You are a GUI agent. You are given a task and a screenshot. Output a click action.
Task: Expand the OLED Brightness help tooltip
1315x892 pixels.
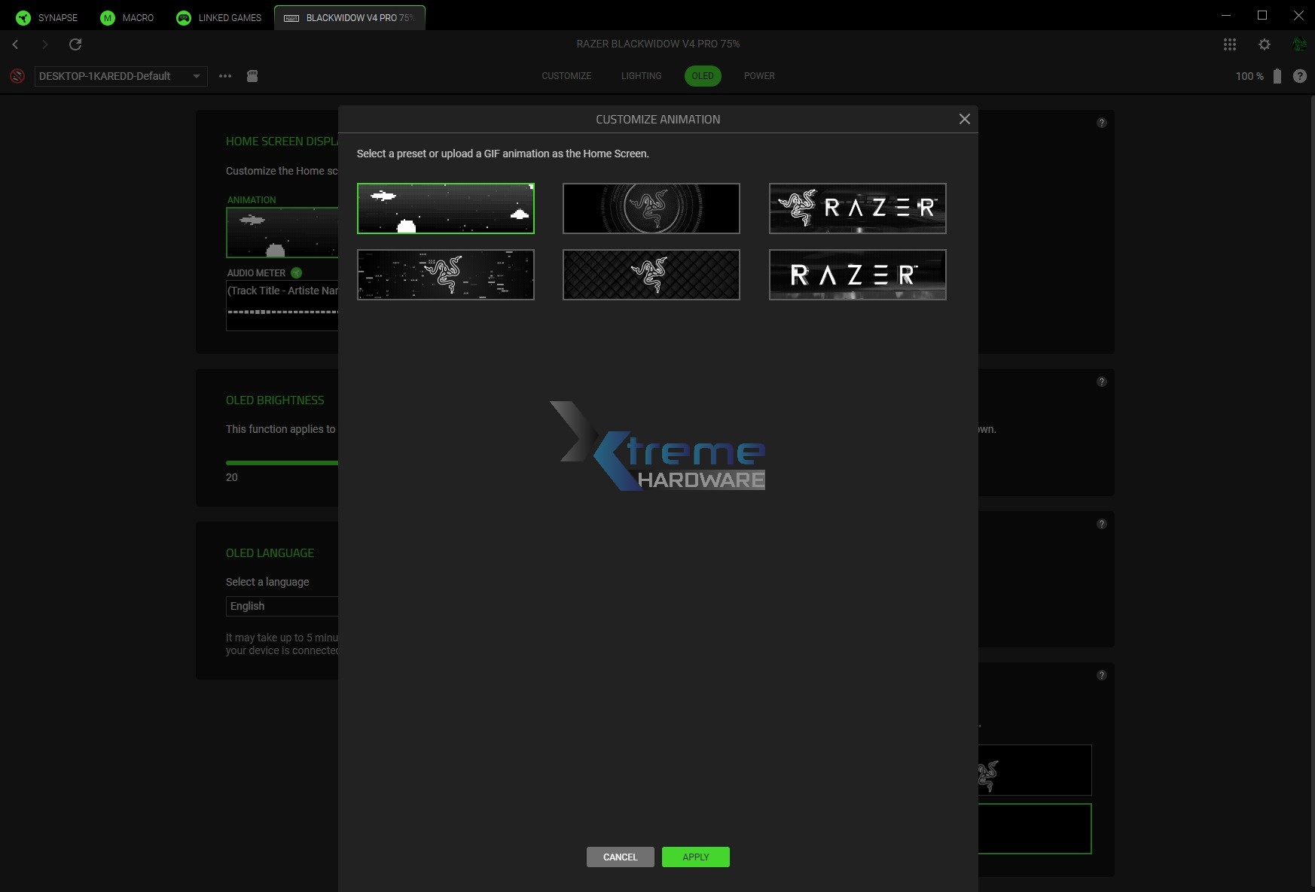point(1102,382)
